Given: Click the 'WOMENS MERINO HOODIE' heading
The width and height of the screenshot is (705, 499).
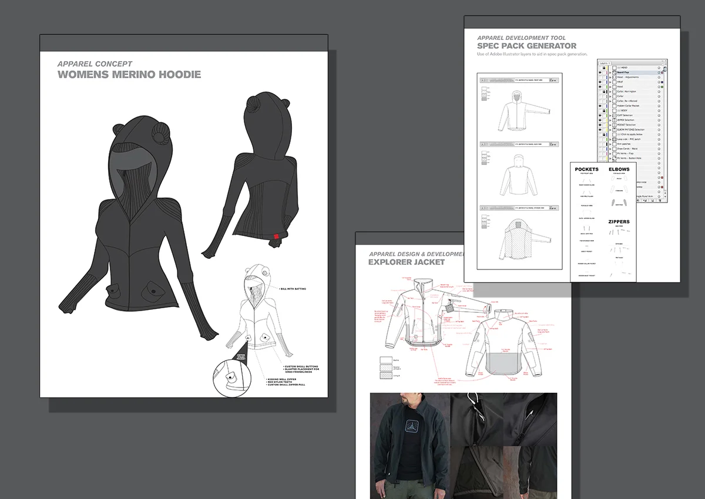Looking at the screenshot, I should [x=129, y=75].
